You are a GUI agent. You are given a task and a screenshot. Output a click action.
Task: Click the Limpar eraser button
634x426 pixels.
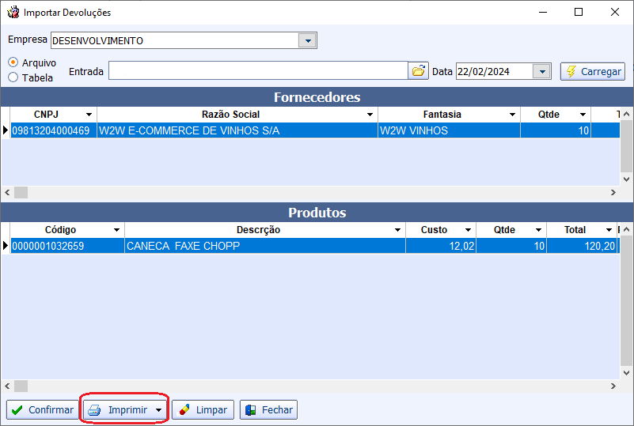point(203,409)
